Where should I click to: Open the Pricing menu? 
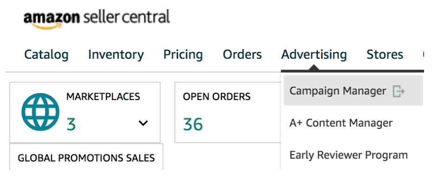183,55
